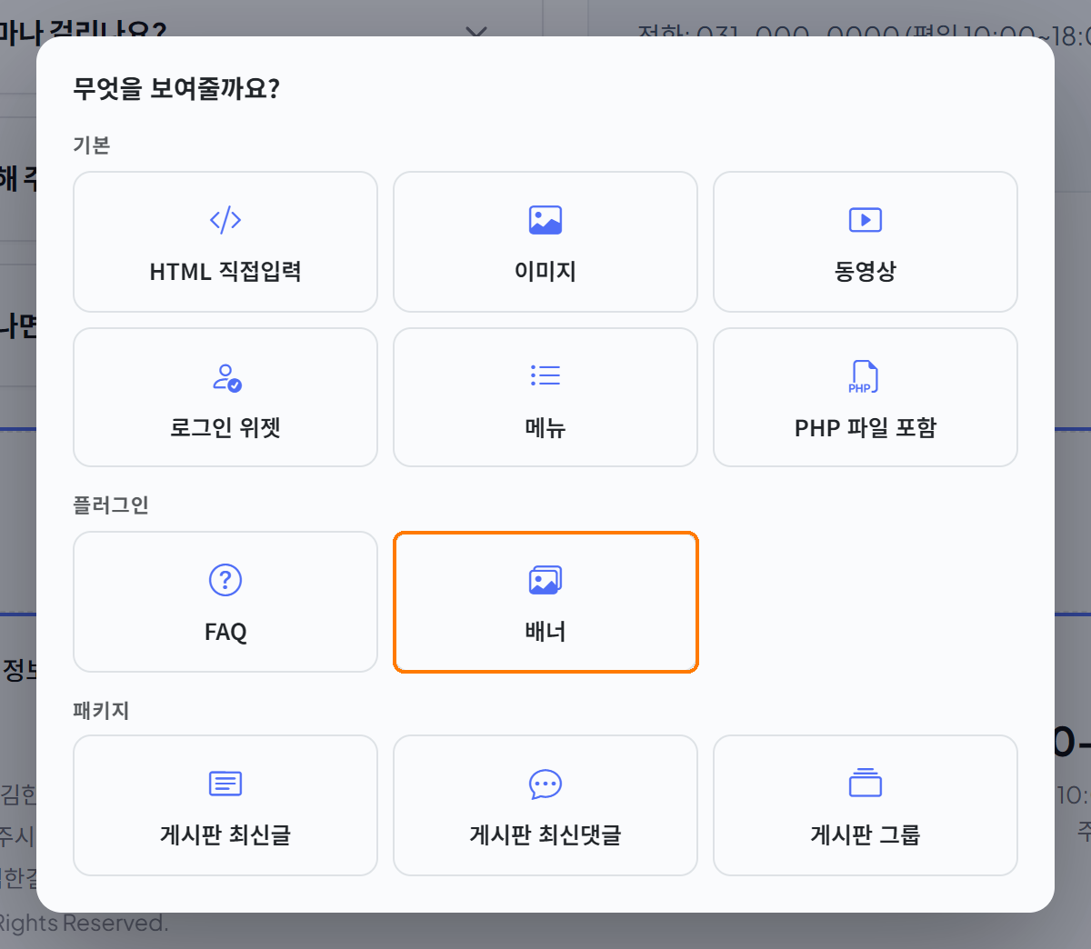Image resolution: width=1091 pixels, height=949 pixels.
Task: Select the 배너 plugin label
Action: coord(545,632)
